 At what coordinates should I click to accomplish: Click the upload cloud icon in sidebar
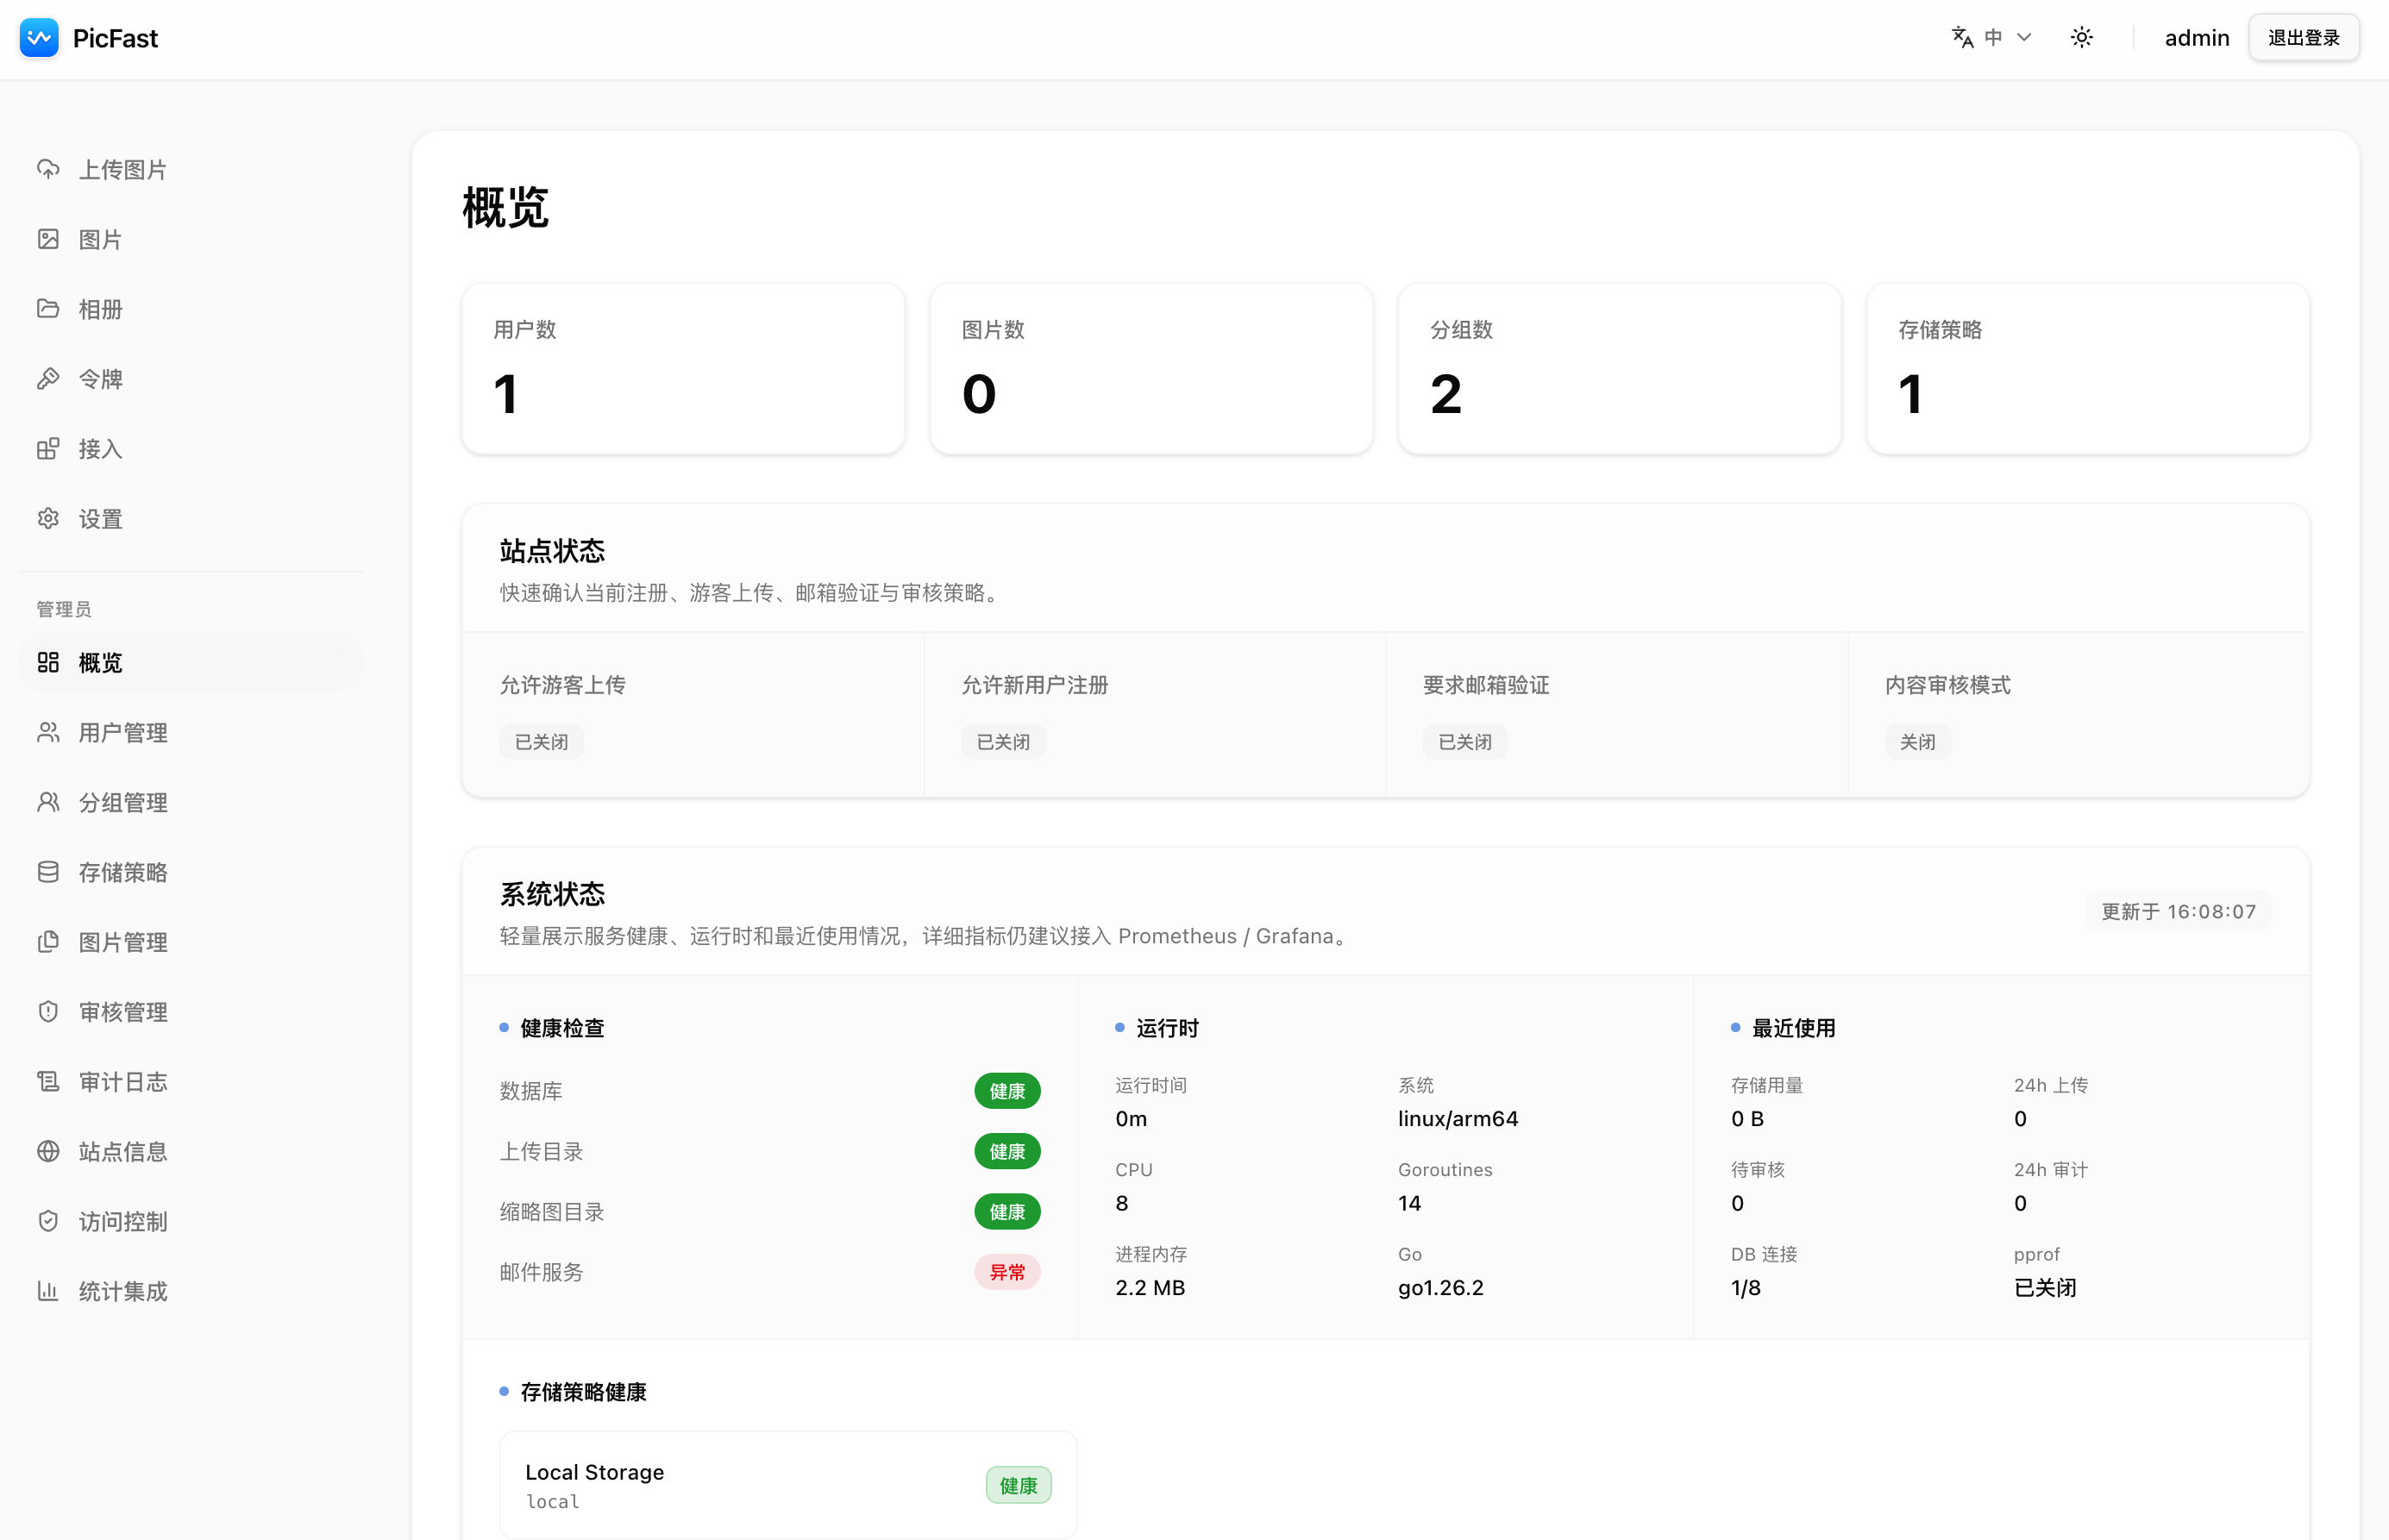pos(48,169)
